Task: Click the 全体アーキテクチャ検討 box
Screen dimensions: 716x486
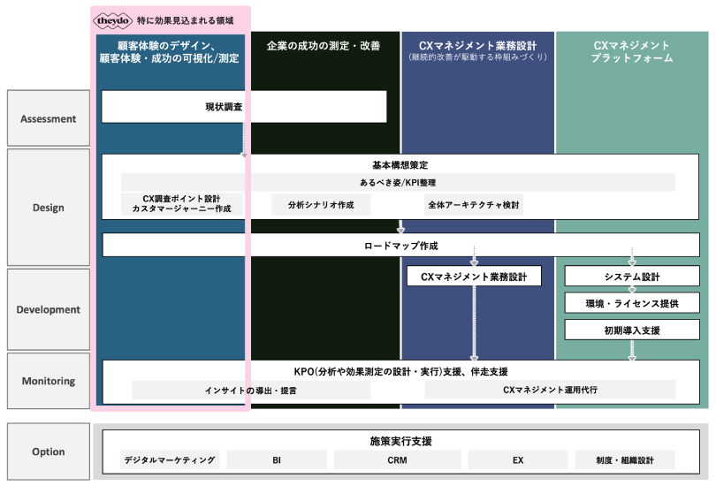Action: (474, 204)
